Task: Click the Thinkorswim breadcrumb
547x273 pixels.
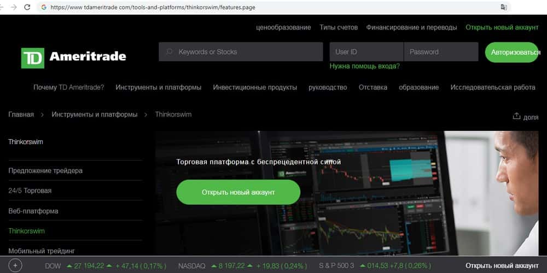Action: (x=173, y=114)
